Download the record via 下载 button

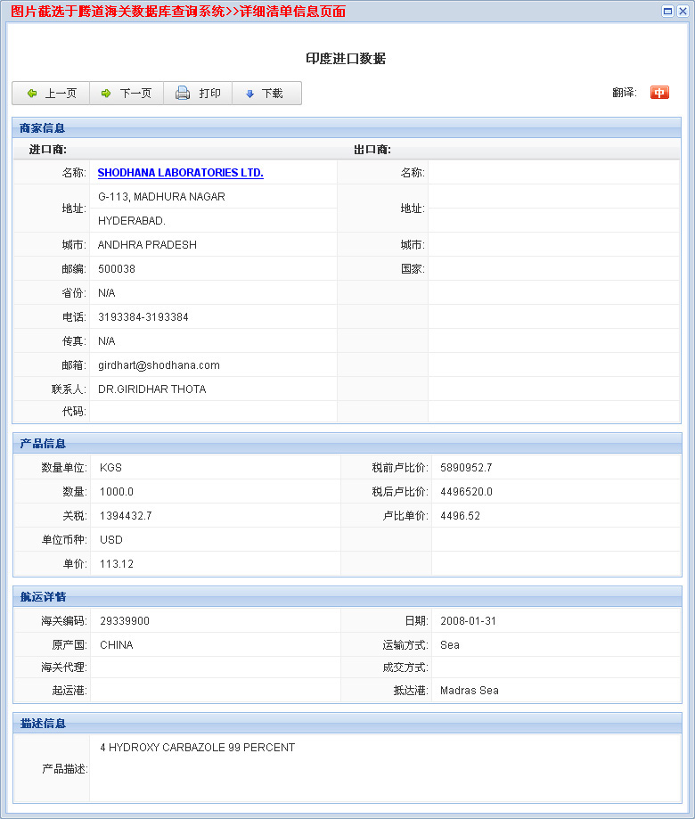pos(265,94)
